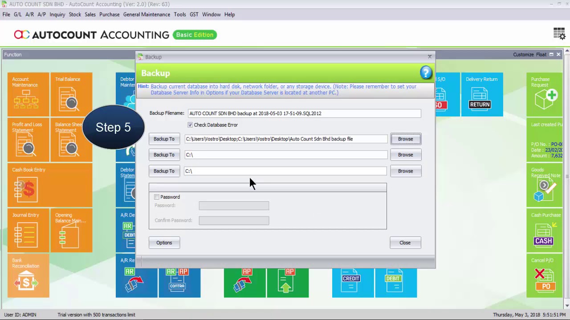Open the Inquiry menu
The width and height of the screenshot is (570, 320).
tap(57, 14)
